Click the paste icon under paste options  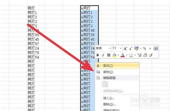105,84
